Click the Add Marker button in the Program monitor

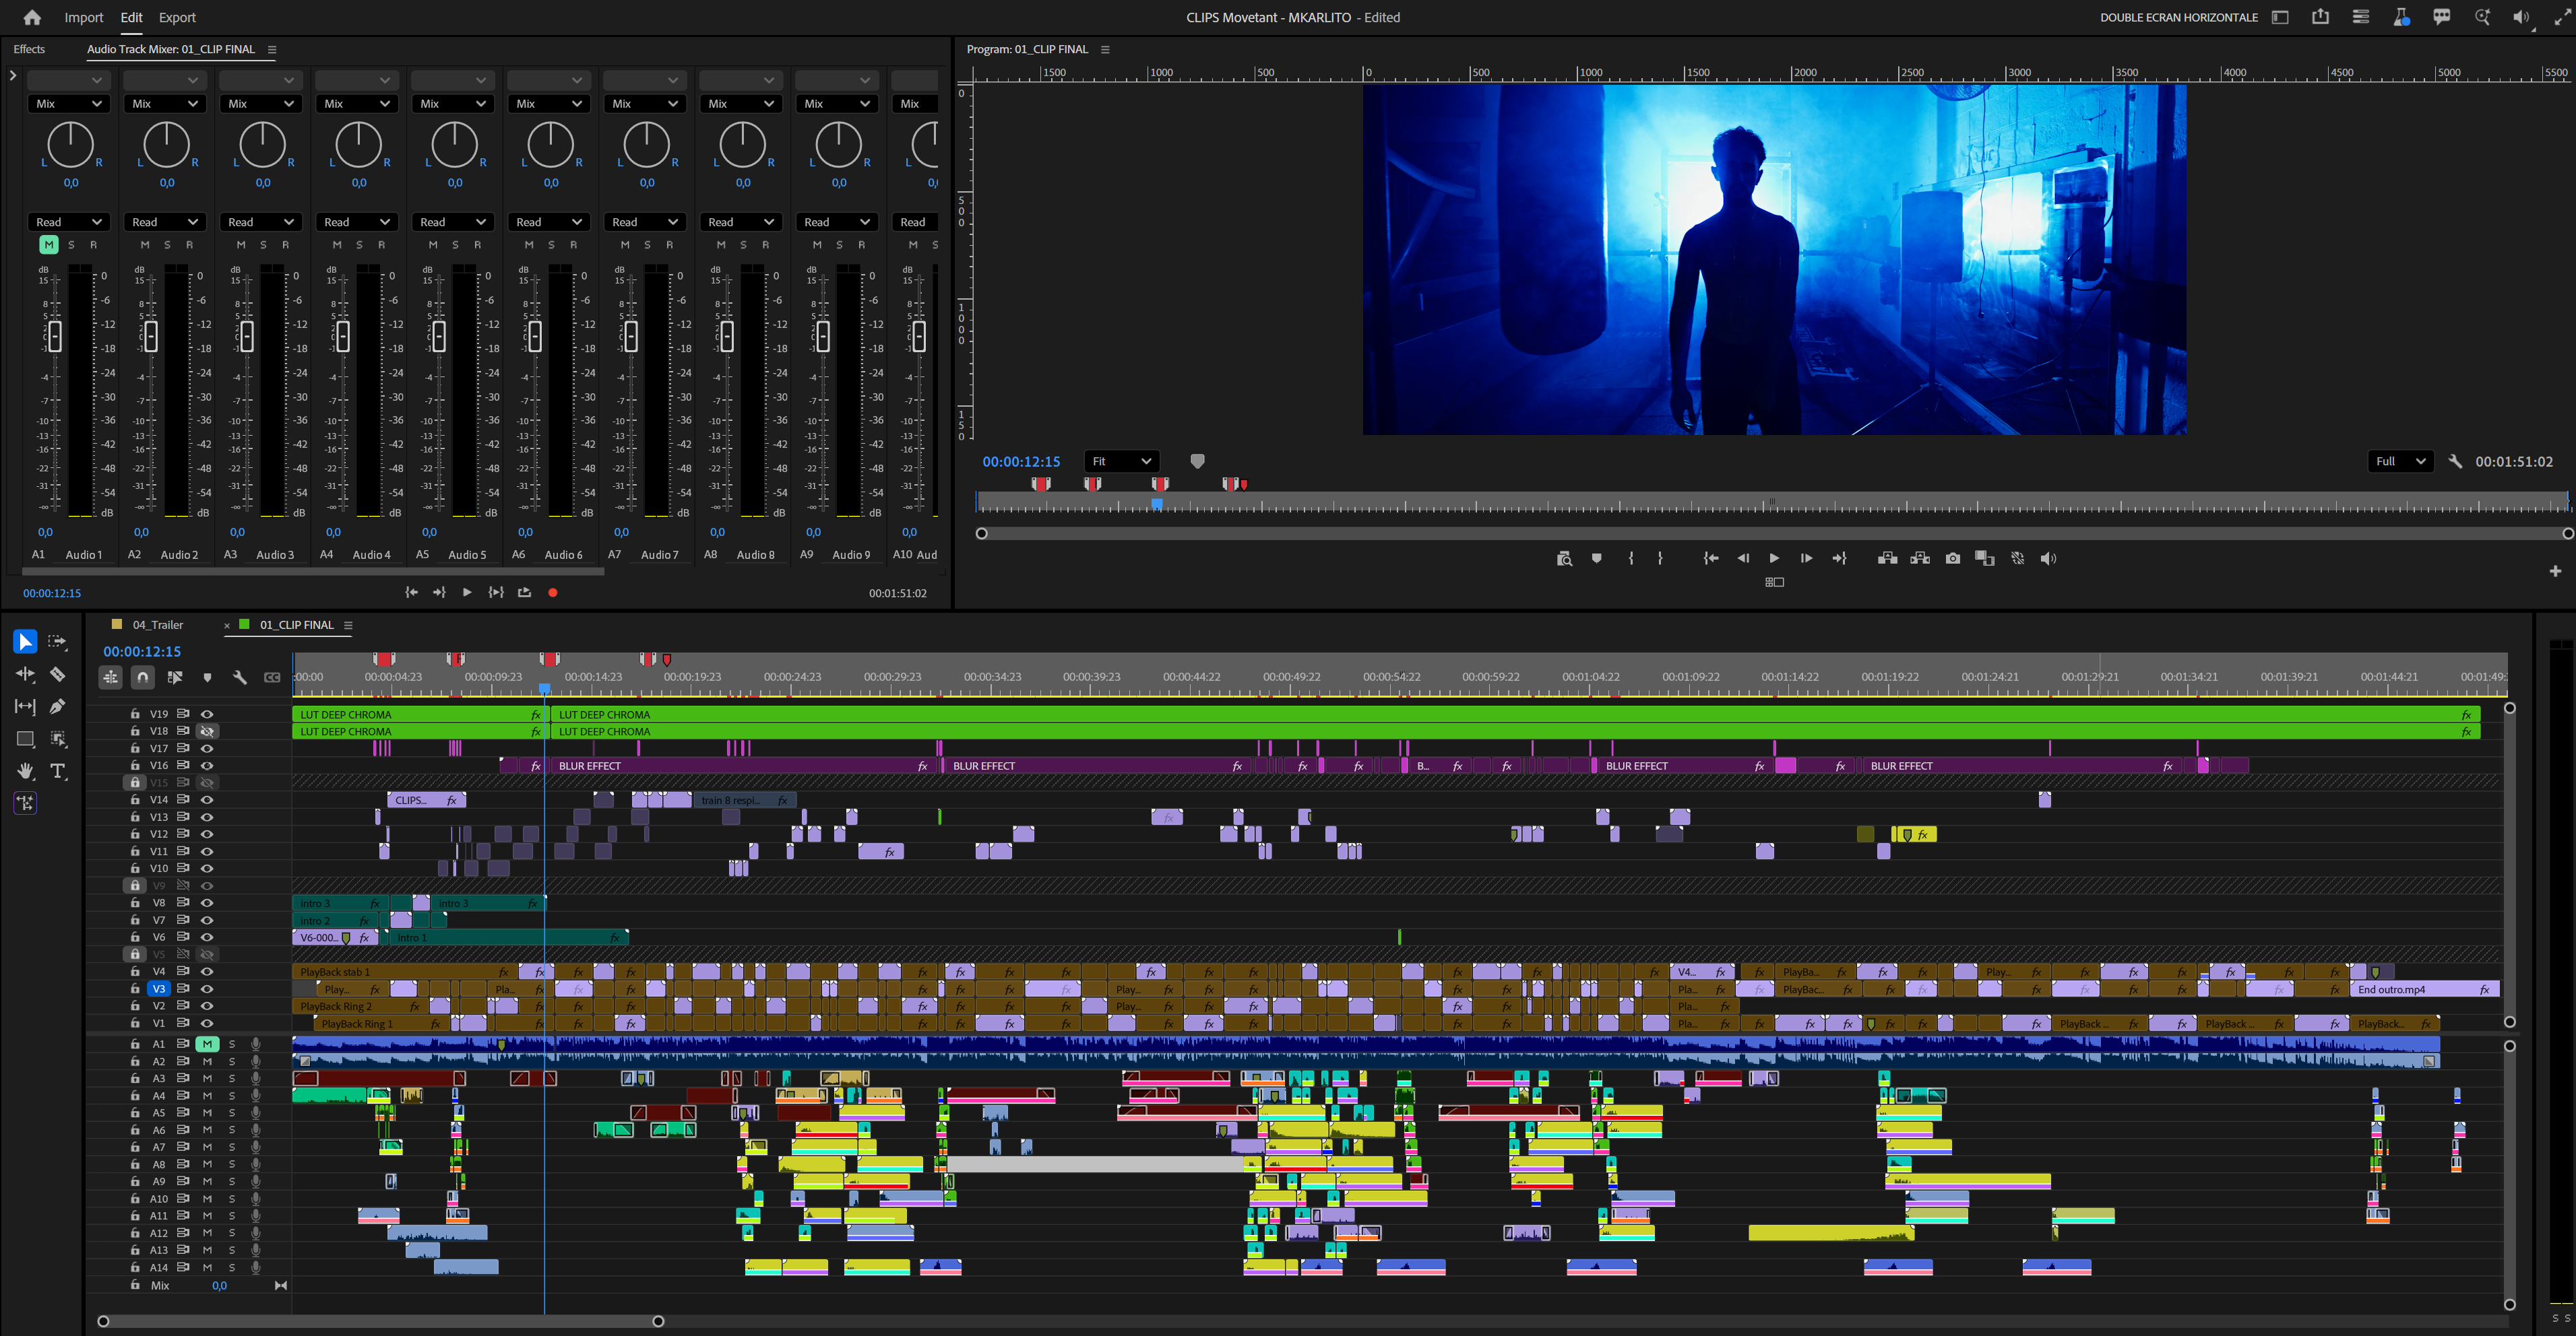pos(1596,558)
